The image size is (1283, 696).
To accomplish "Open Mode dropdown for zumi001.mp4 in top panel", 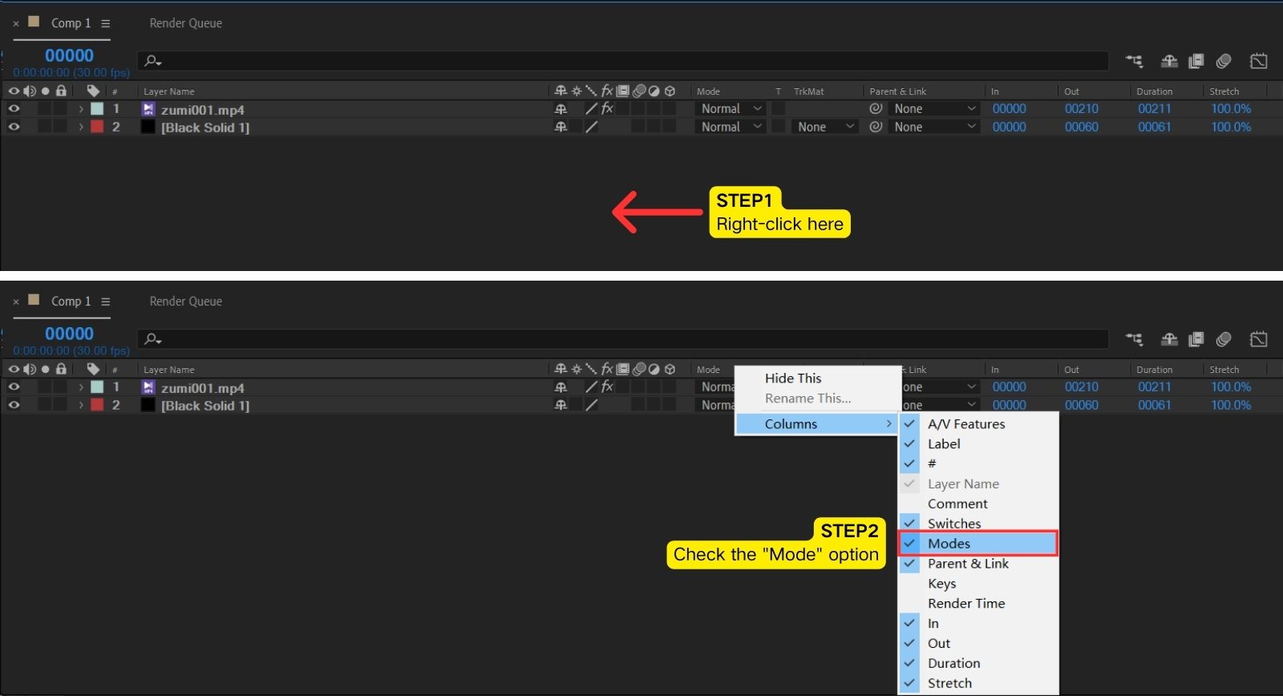I will tap(731, 108).
